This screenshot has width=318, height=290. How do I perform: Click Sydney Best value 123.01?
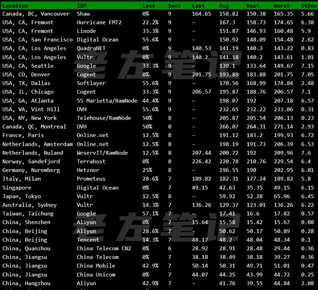tap(256, 205)
